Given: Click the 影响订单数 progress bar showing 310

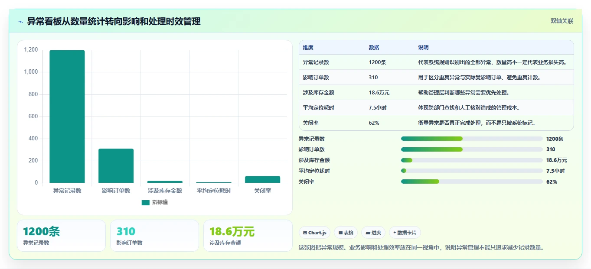Looking at the screenshot, I should coord(472,149).
